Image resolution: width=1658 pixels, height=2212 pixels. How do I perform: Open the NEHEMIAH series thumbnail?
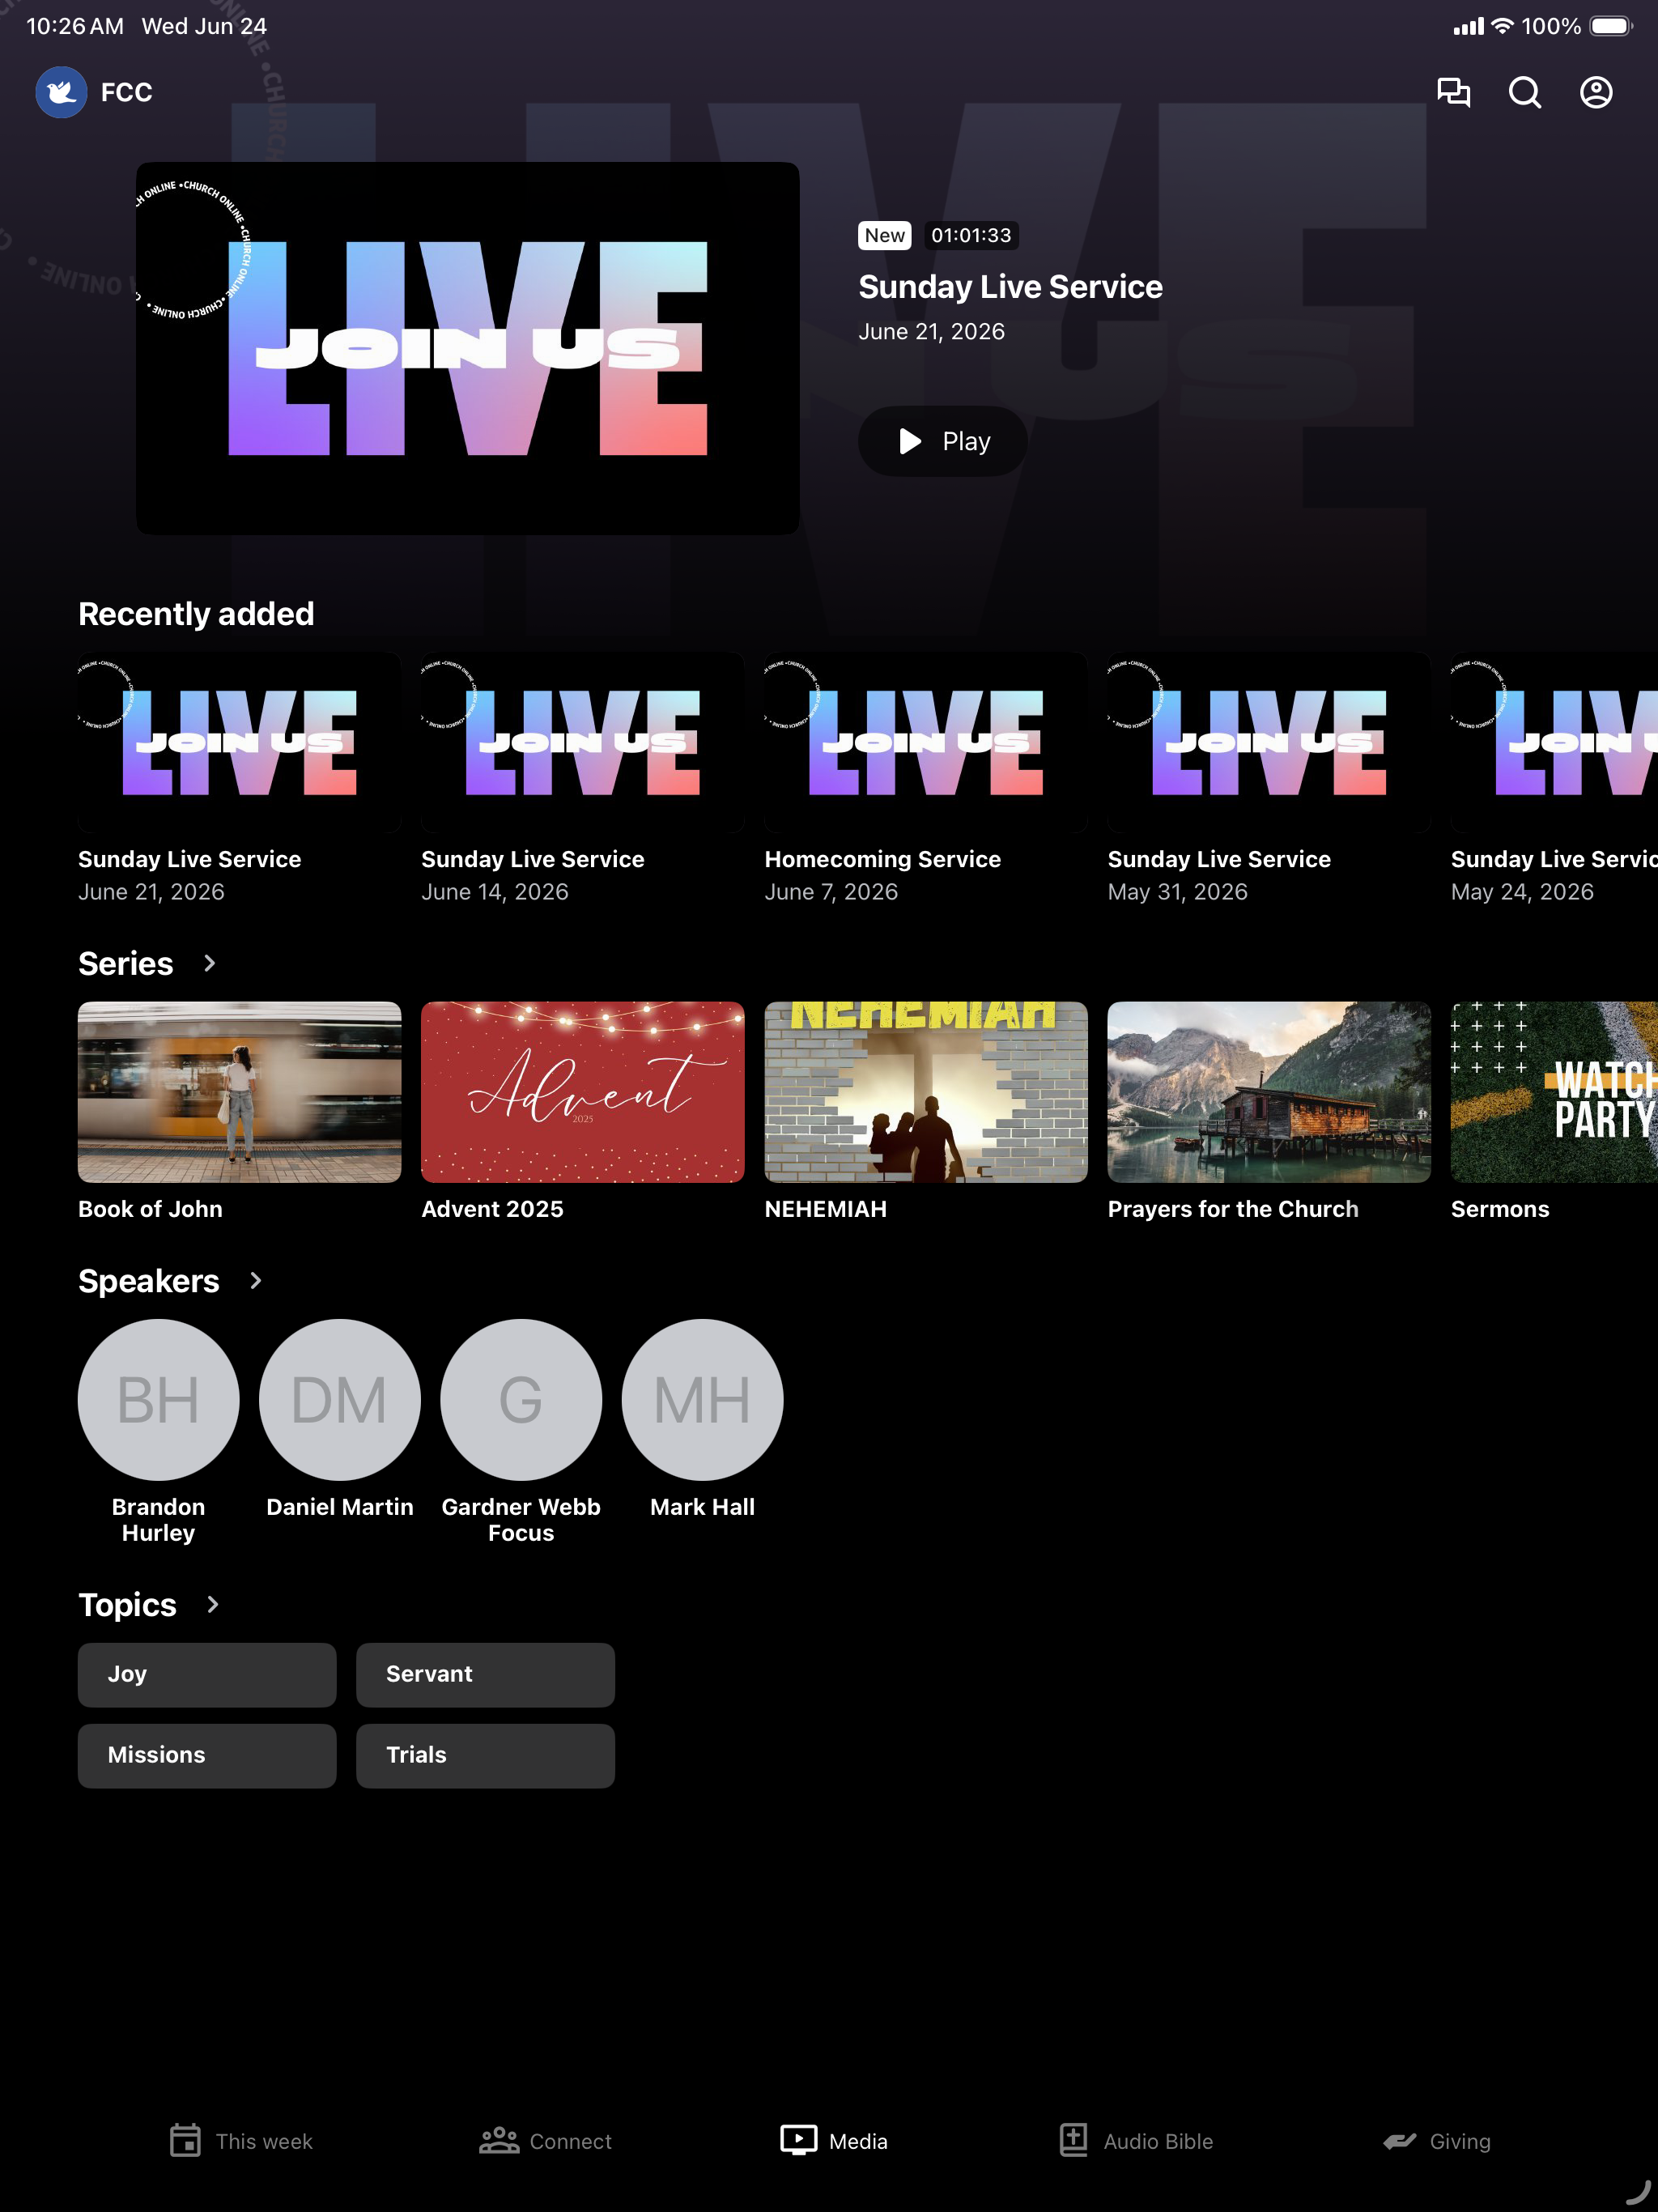click(x=925, y=1092)
